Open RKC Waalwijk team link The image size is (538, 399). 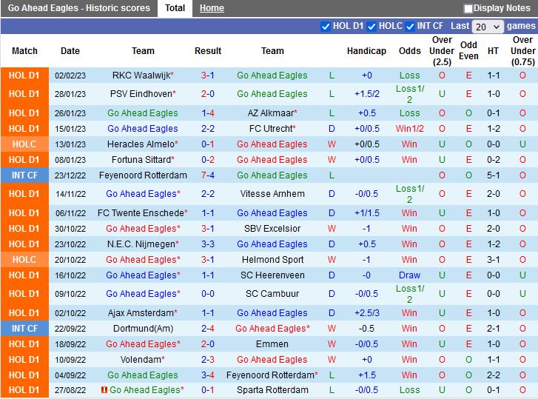point(141,76)
